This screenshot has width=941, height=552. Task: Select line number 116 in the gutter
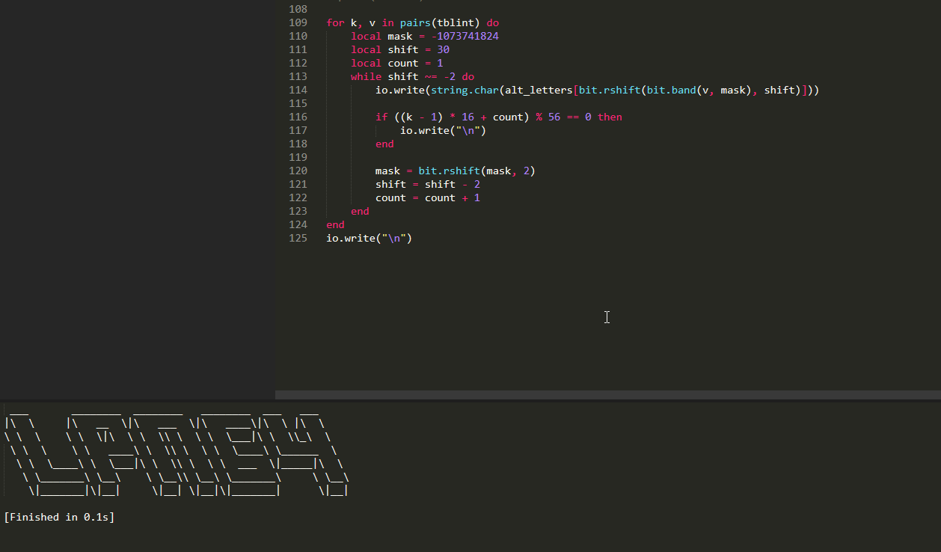(x=298, y=117)
